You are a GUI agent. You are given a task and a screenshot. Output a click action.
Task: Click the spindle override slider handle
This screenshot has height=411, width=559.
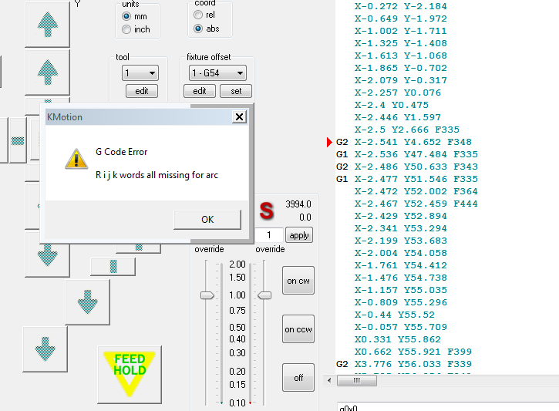pyautogui.click(x=264, y=295)
